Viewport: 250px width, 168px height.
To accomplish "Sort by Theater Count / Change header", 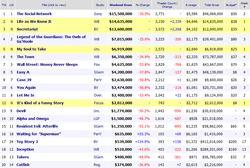I will 167,5.
